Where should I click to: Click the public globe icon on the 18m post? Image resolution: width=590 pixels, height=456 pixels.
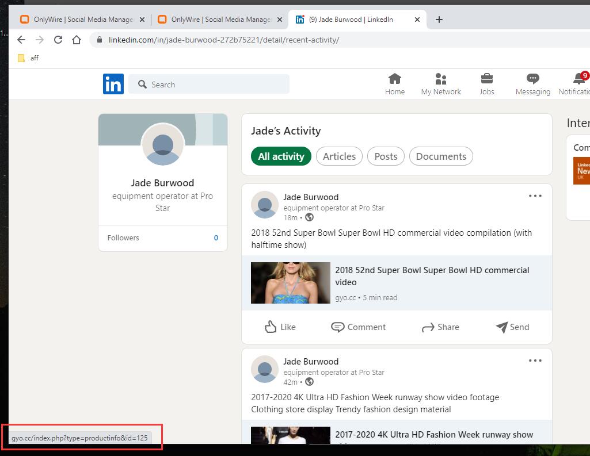(x=309, y=217)
